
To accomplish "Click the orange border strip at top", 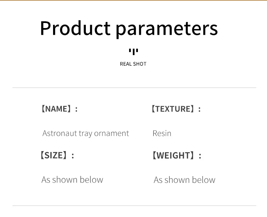I will (x=133, y=0).
